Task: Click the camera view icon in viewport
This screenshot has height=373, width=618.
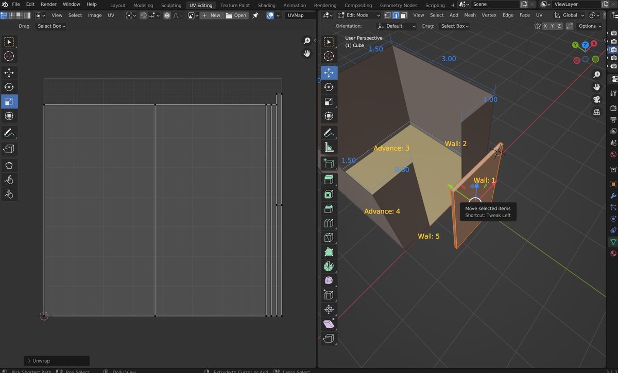Action: click(x=597, y=99)
